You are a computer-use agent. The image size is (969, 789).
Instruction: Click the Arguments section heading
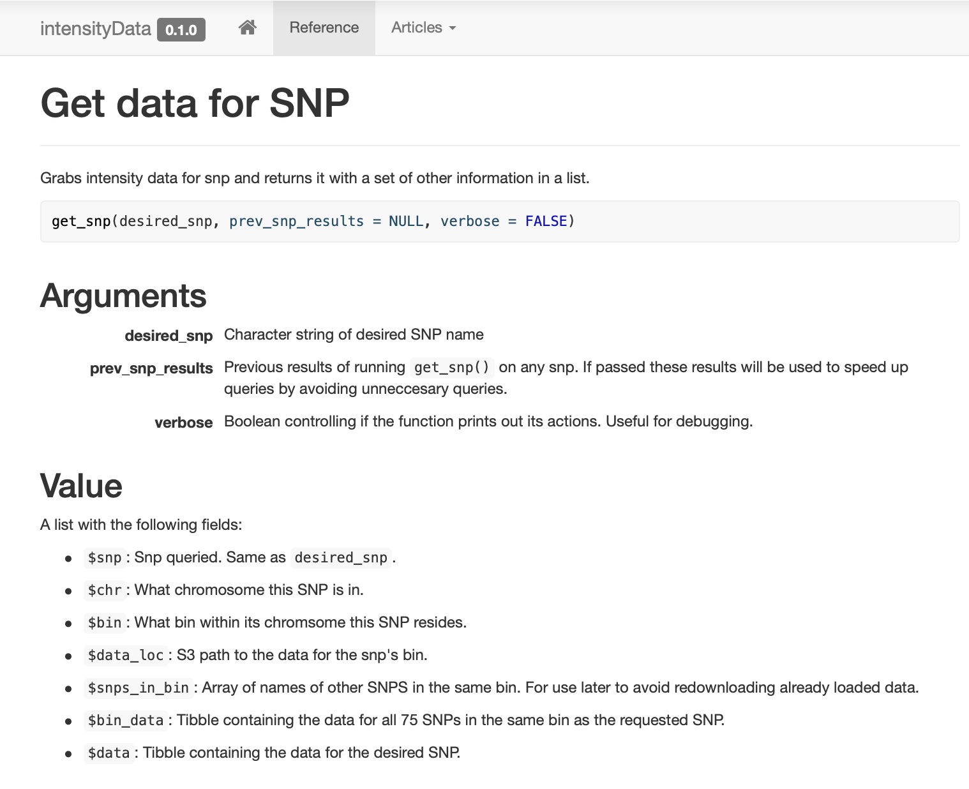(123, 296)
